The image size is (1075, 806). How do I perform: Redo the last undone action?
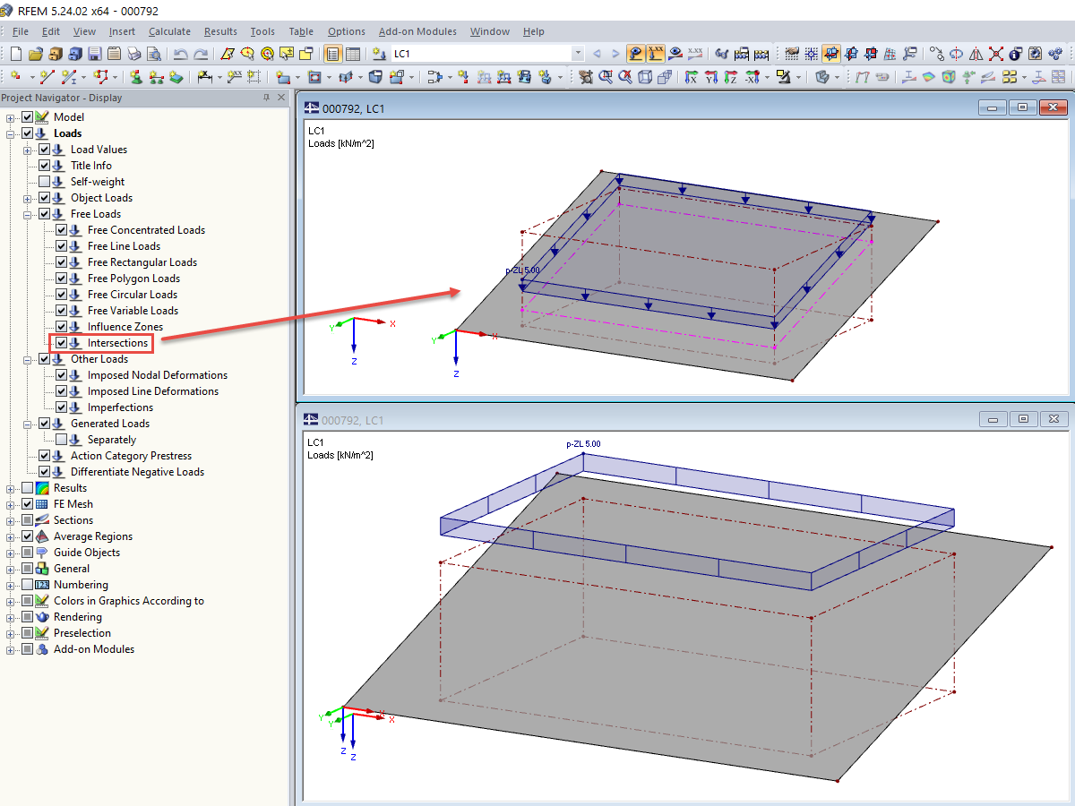point(201,54)
